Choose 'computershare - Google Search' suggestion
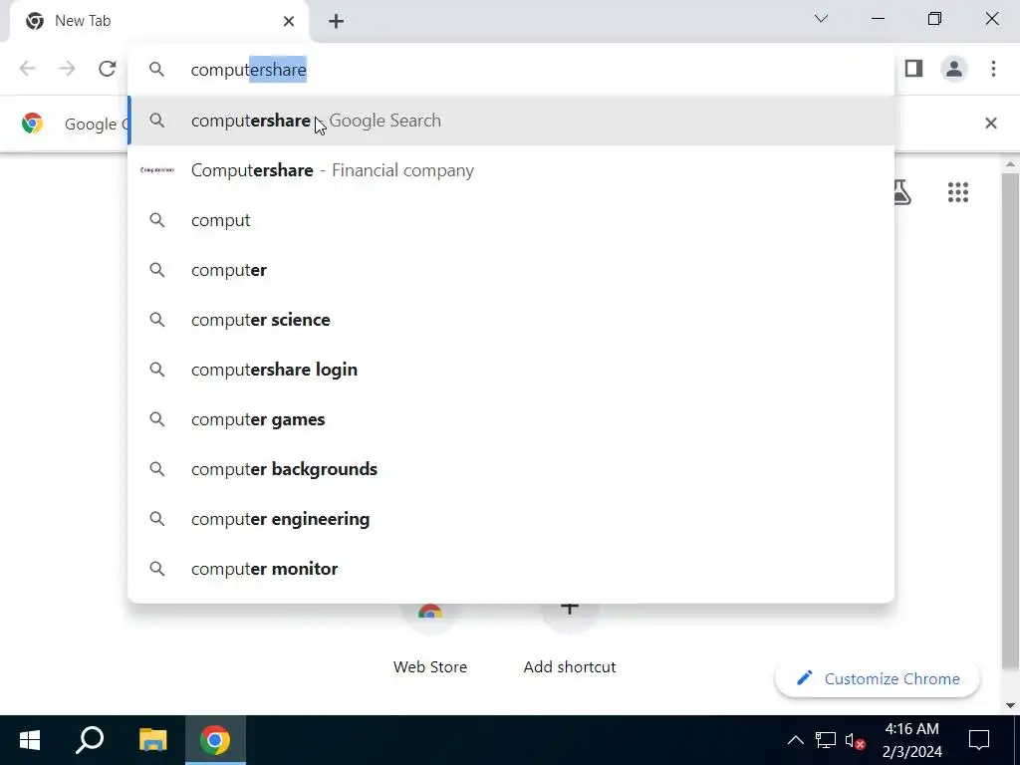The width and height of the screenshot is (1020, 765). pos(511,121)
